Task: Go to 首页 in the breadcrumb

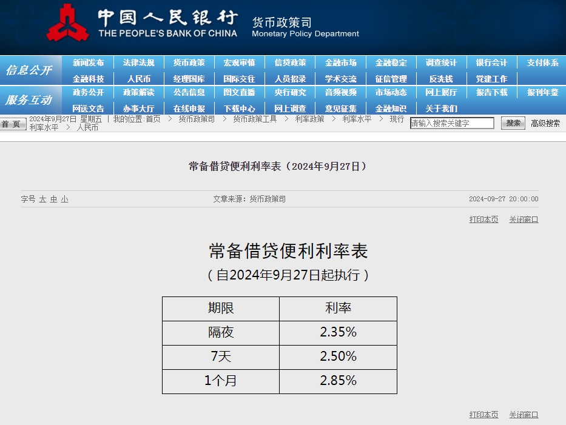Action: (153, 119)
